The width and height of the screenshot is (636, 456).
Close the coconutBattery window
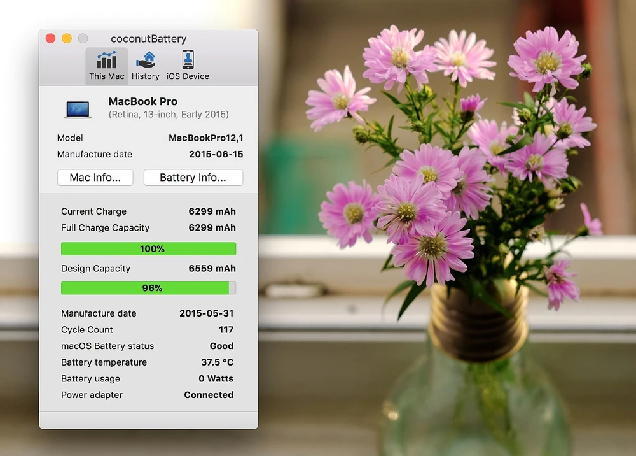coord(51,39)
